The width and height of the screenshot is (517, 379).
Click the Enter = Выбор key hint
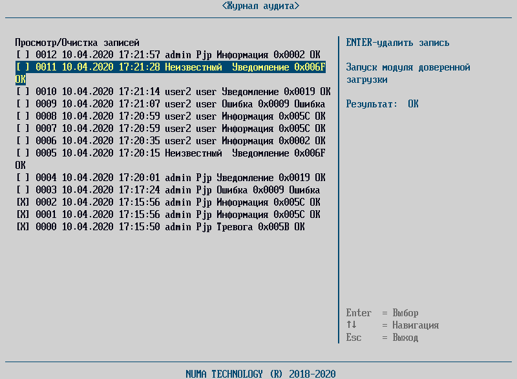pos(383,313)
